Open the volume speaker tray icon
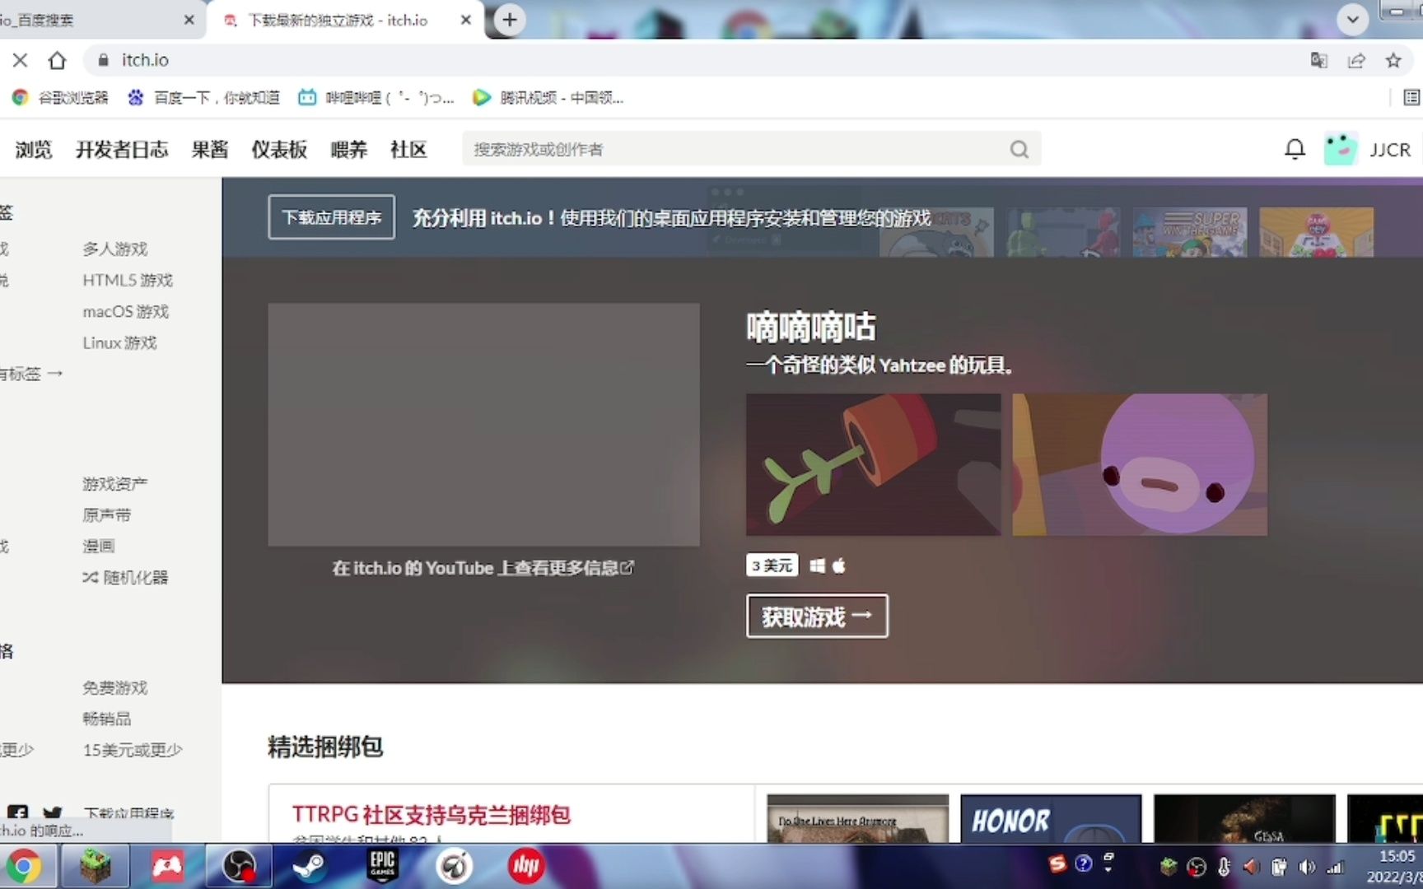The width and height of the screenshot is (1423, 889). pos(1307,867)
